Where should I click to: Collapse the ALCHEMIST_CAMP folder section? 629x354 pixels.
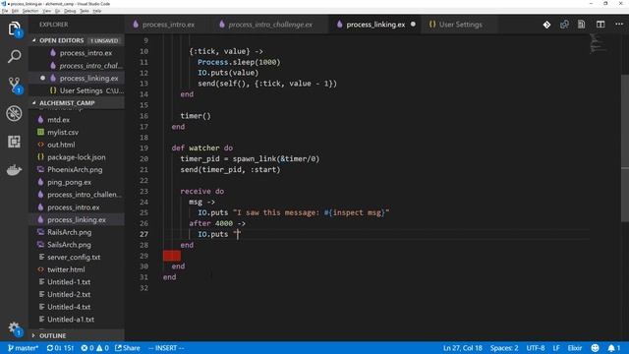pos(77,103)
